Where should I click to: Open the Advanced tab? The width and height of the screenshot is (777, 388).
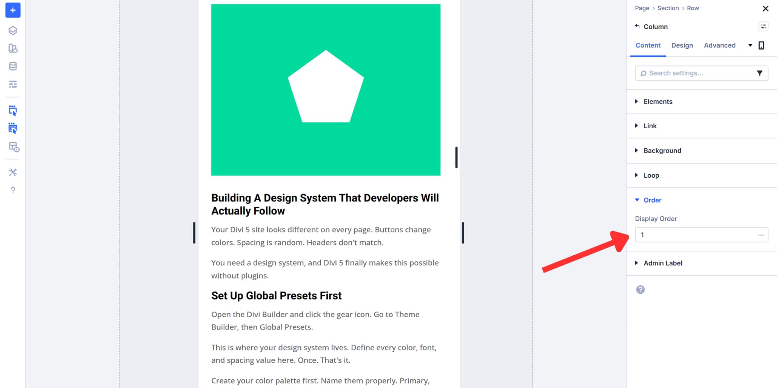720,45
